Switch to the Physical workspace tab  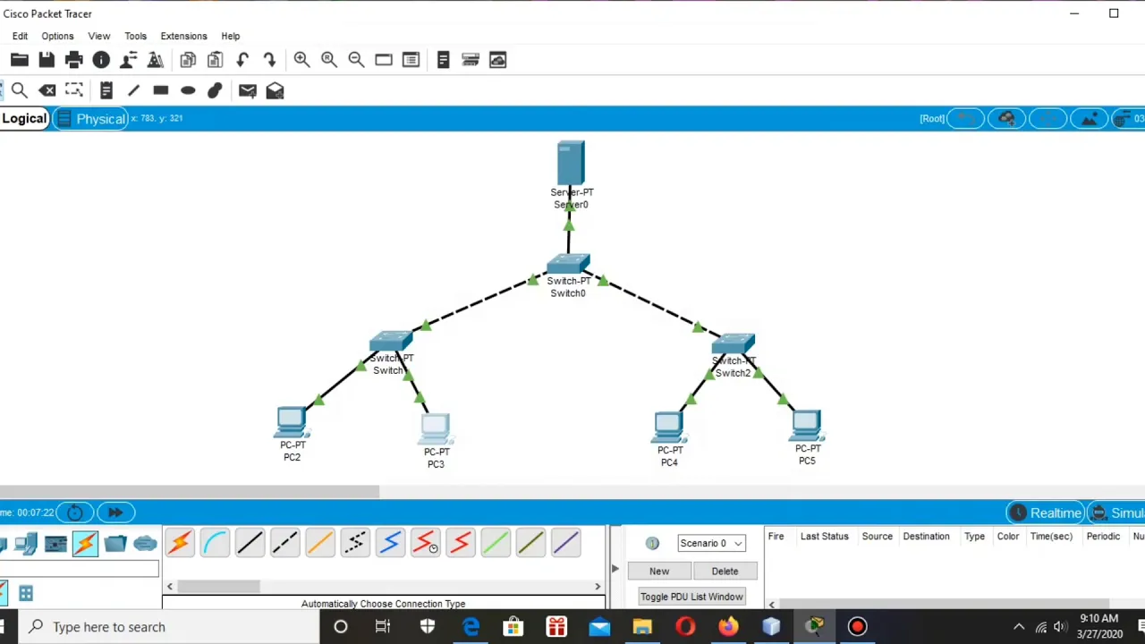click(x=91, y=118)
